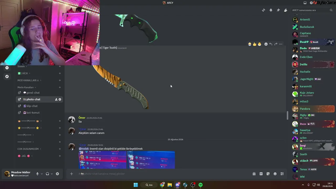This screenshot has height=189, width=336.
Task: Click the search magnifier icon
Action: point(331,10)
